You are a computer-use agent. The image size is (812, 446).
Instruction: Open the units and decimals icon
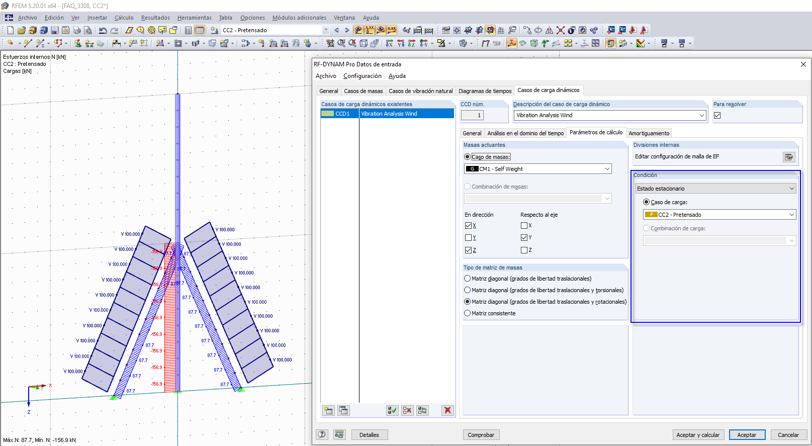click(339, 434)
